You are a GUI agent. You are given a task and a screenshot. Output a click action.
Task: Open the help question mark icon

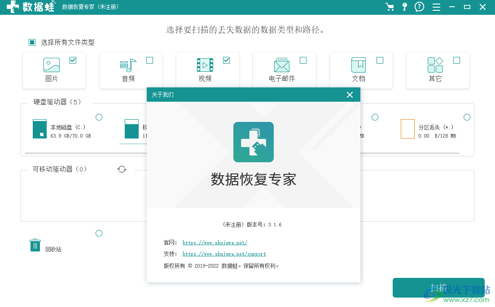click(x=419, y=7)
